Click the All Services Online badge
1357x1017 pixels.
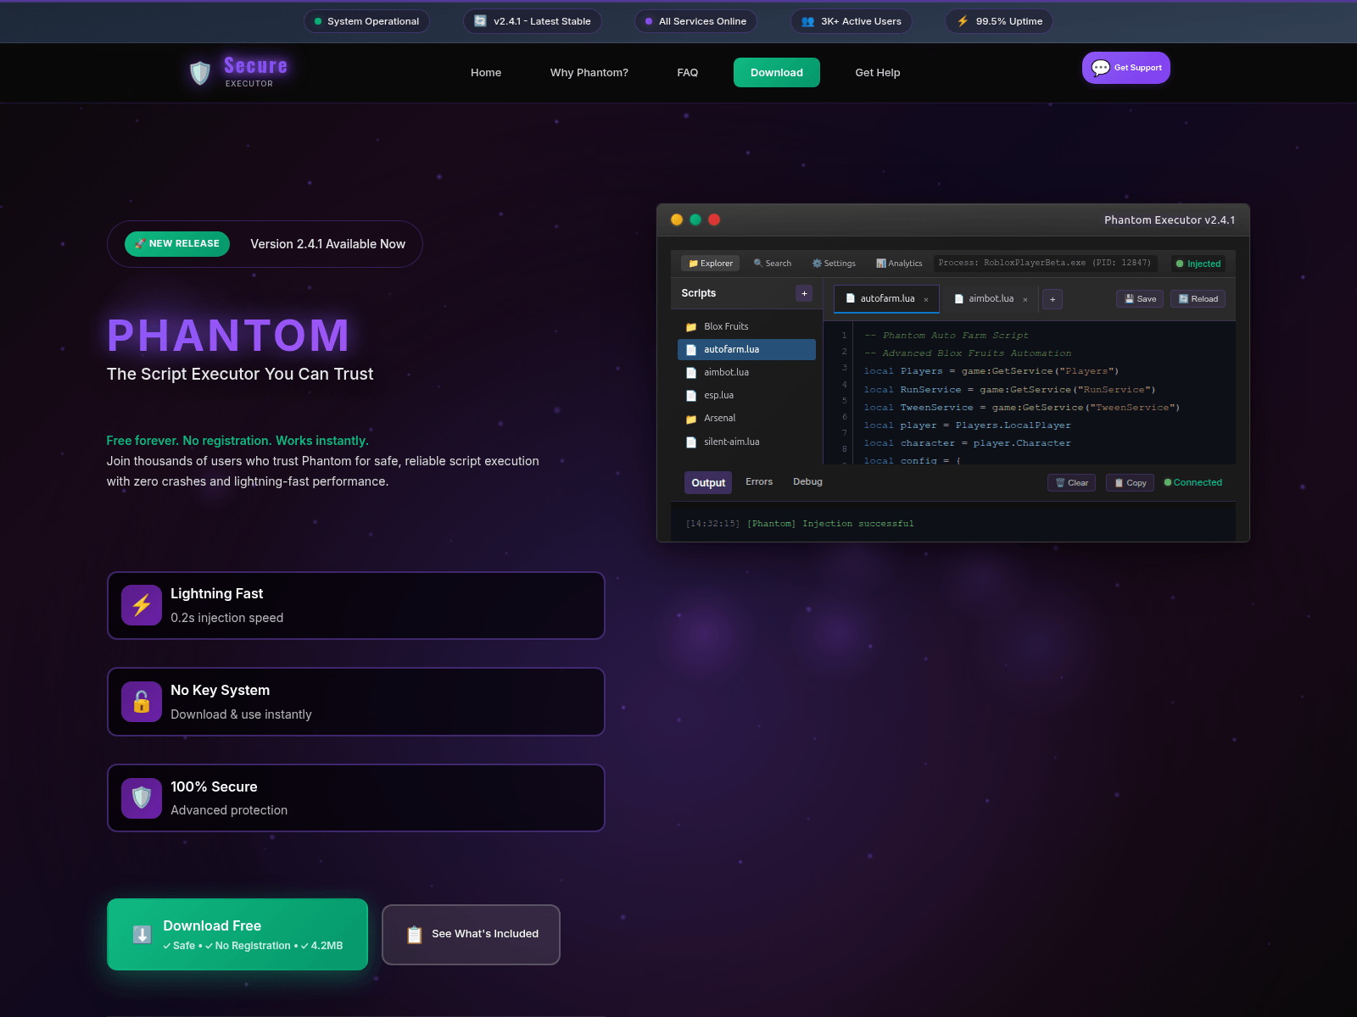695,21
